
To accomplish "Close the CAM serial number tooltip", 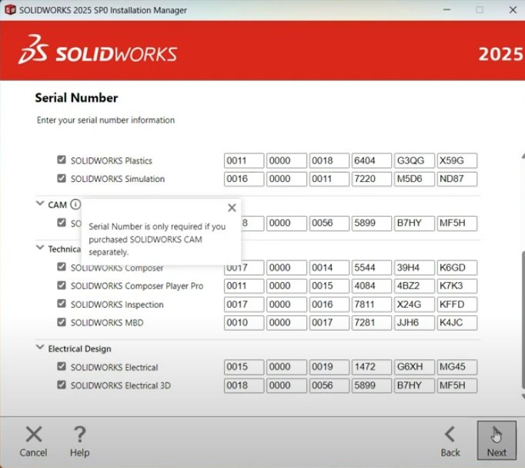I will pos(232,208).
